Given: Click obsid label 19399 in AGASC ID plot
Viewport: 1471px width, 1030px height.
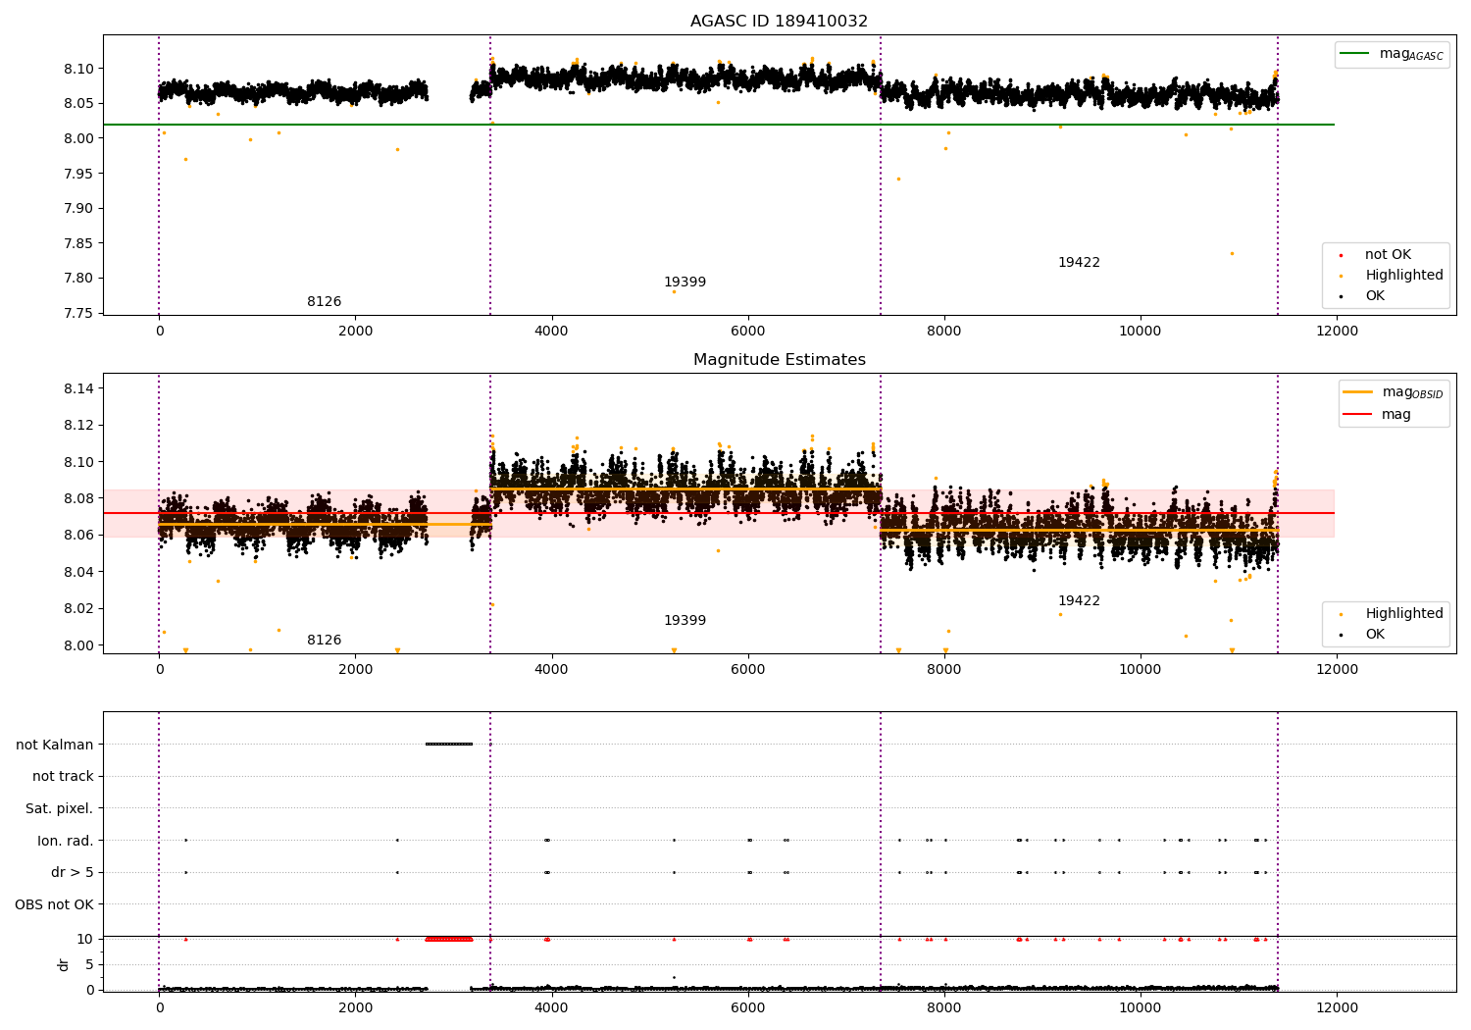Looking at the screenshot, I should pos(685,283).
